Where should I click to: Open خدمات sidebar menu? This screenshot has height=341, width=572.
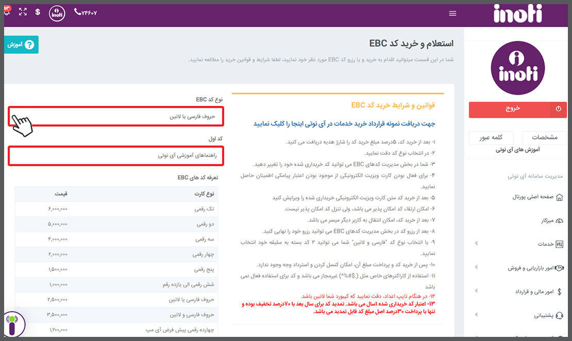[545, 244]
